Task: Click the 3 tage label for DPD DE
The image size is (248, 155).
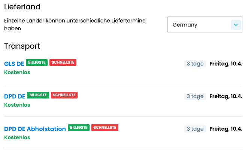Action: pos(195,96)
